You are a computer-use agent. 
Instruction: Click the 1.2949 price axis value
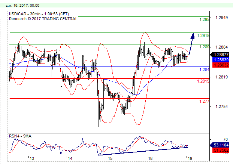point(221,18)
